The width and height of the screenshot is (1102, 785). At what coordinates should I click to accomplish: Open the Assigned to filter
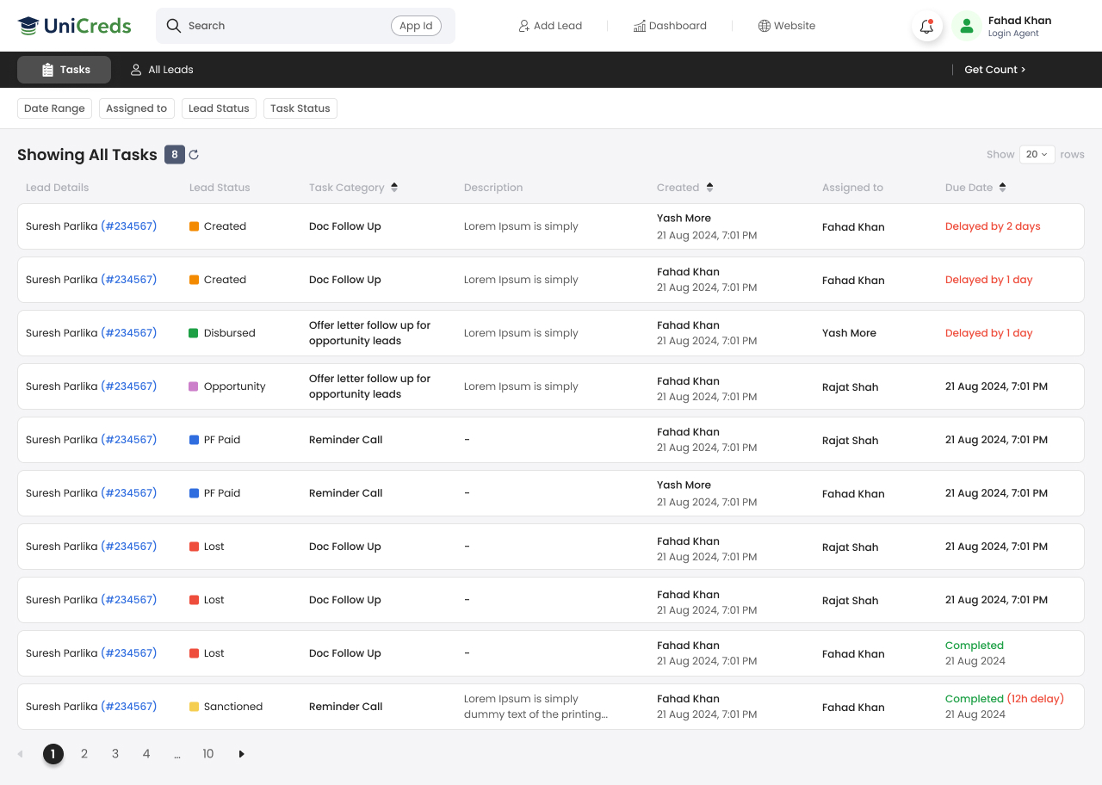pos(137,108)
